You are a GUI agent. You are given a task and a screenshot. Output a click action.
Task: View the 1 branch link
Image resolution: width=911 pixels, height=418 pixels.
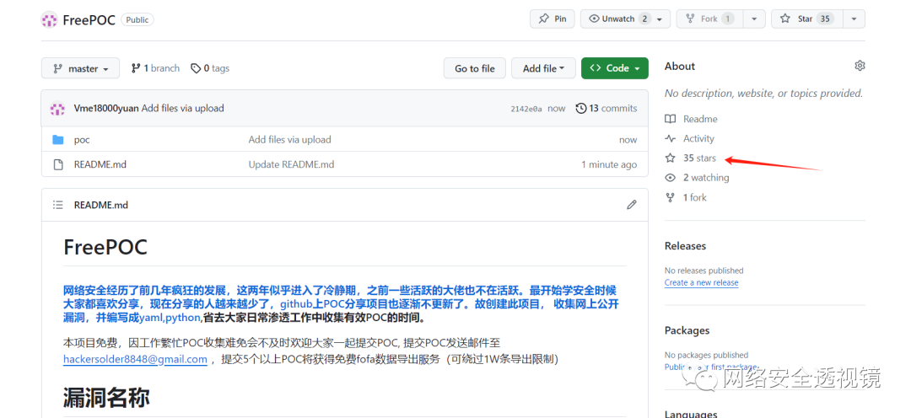pyautogui.click(x=155, y=68)
